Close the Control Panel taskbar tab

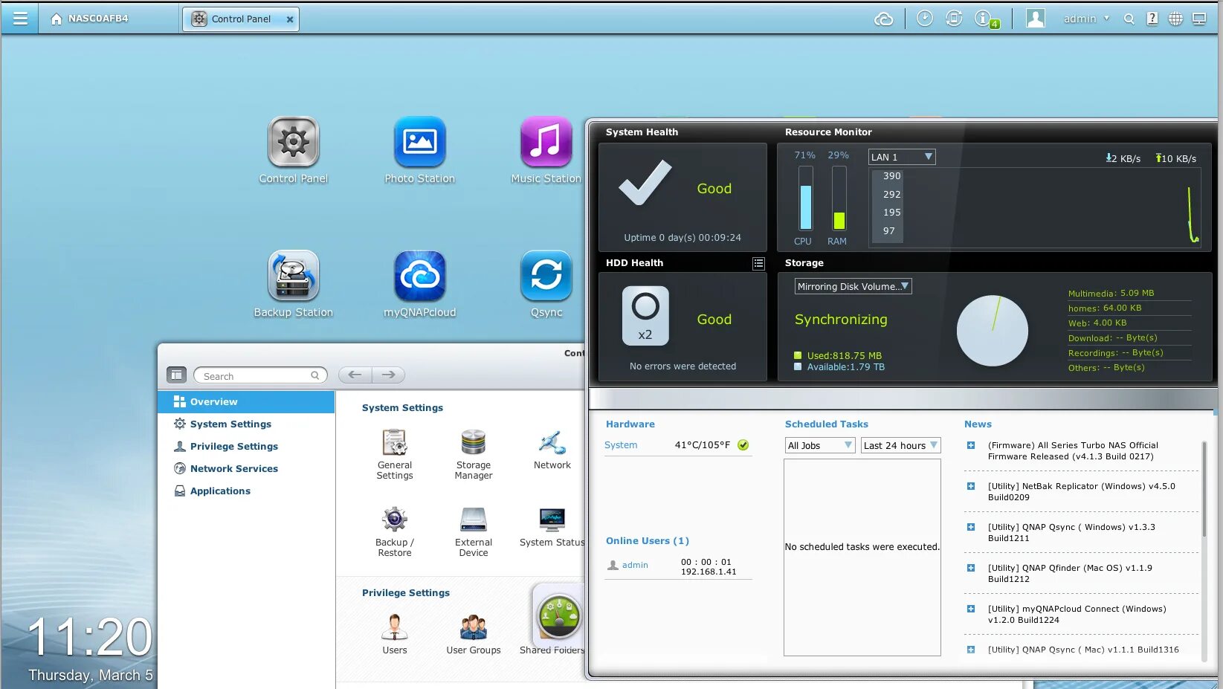pyautogui.click(x=290, y=19)
